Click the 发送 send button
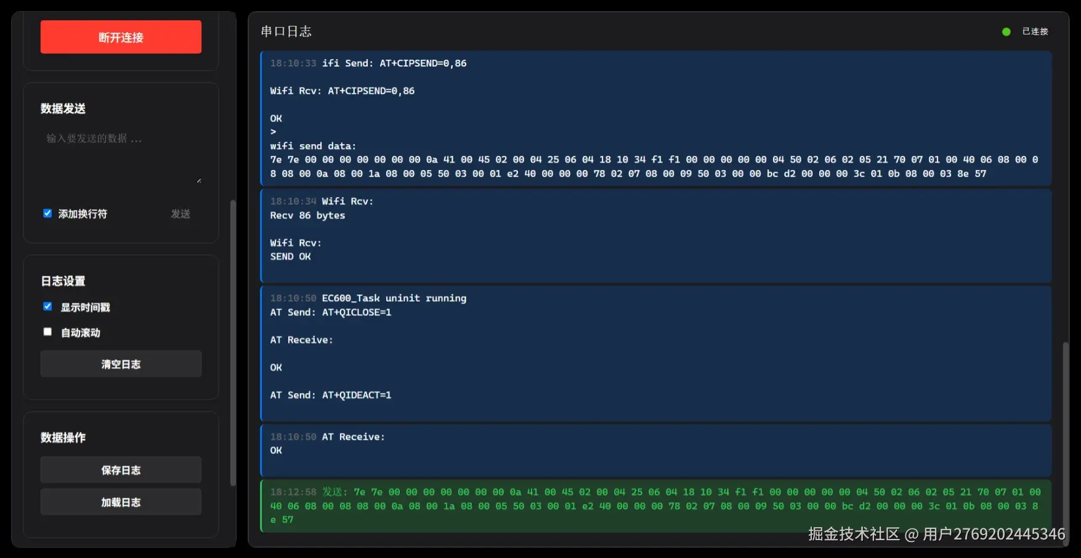 coord(180,214)
